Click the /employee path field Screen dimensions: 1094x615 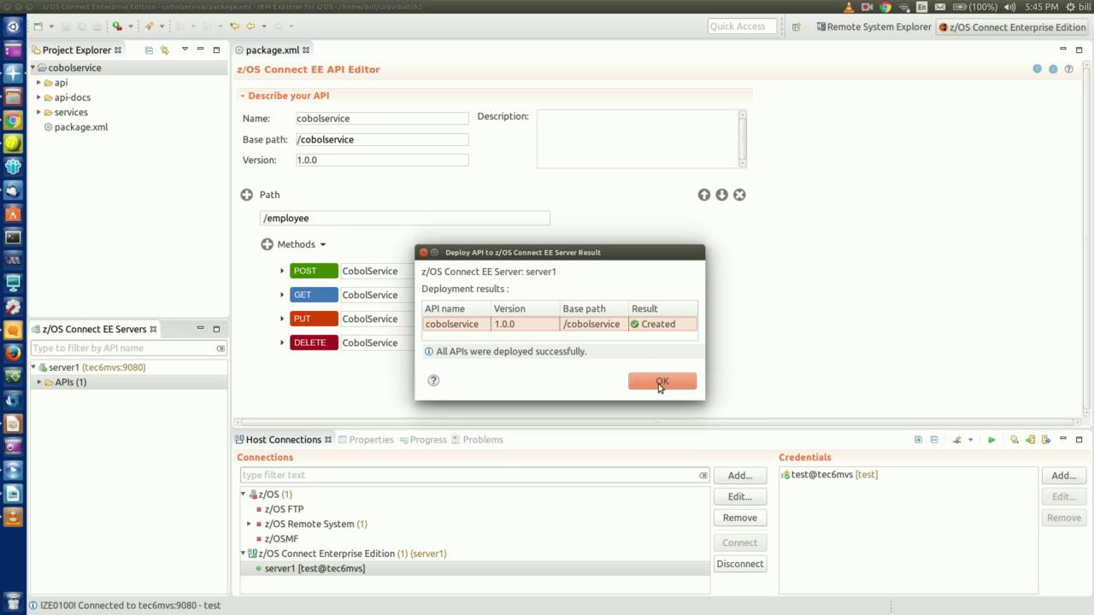click(405, 218)
